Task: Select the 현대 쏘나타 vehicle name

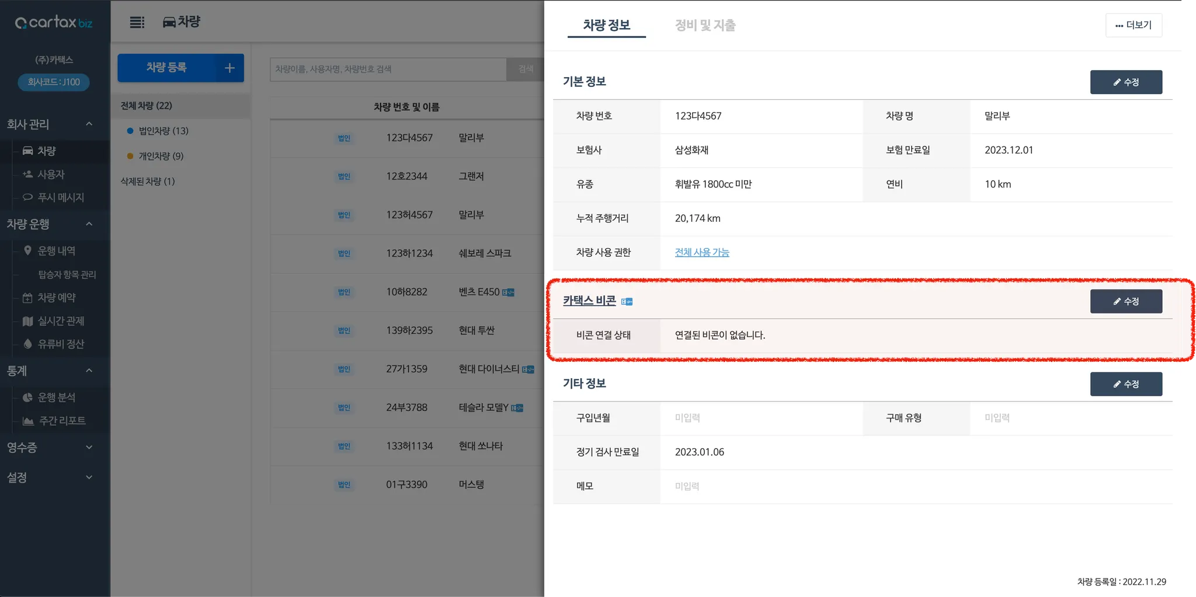Action: 481,446
